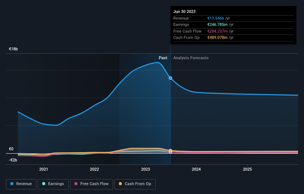Click the 2021 x-axis label

[x=43, y=170]
